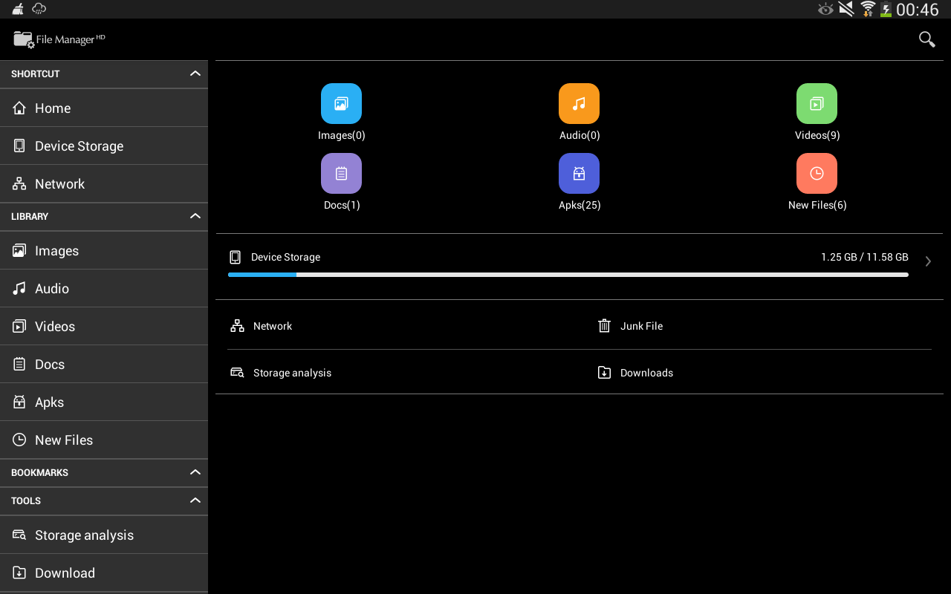
Task: Click the Device Storage usage bar
Action: [x=568, y=274]
